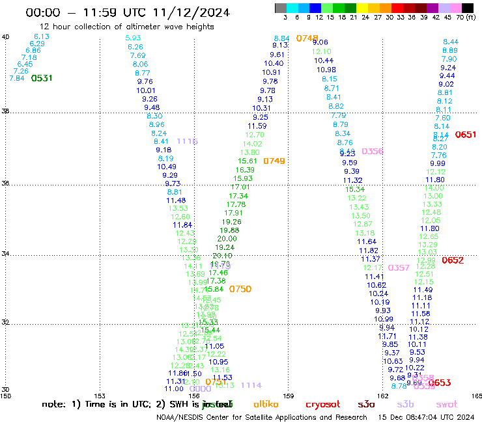Click the cyan 6 ft legend swatch
This screenshot has width=482, height=423.
[x=292, y=8]
